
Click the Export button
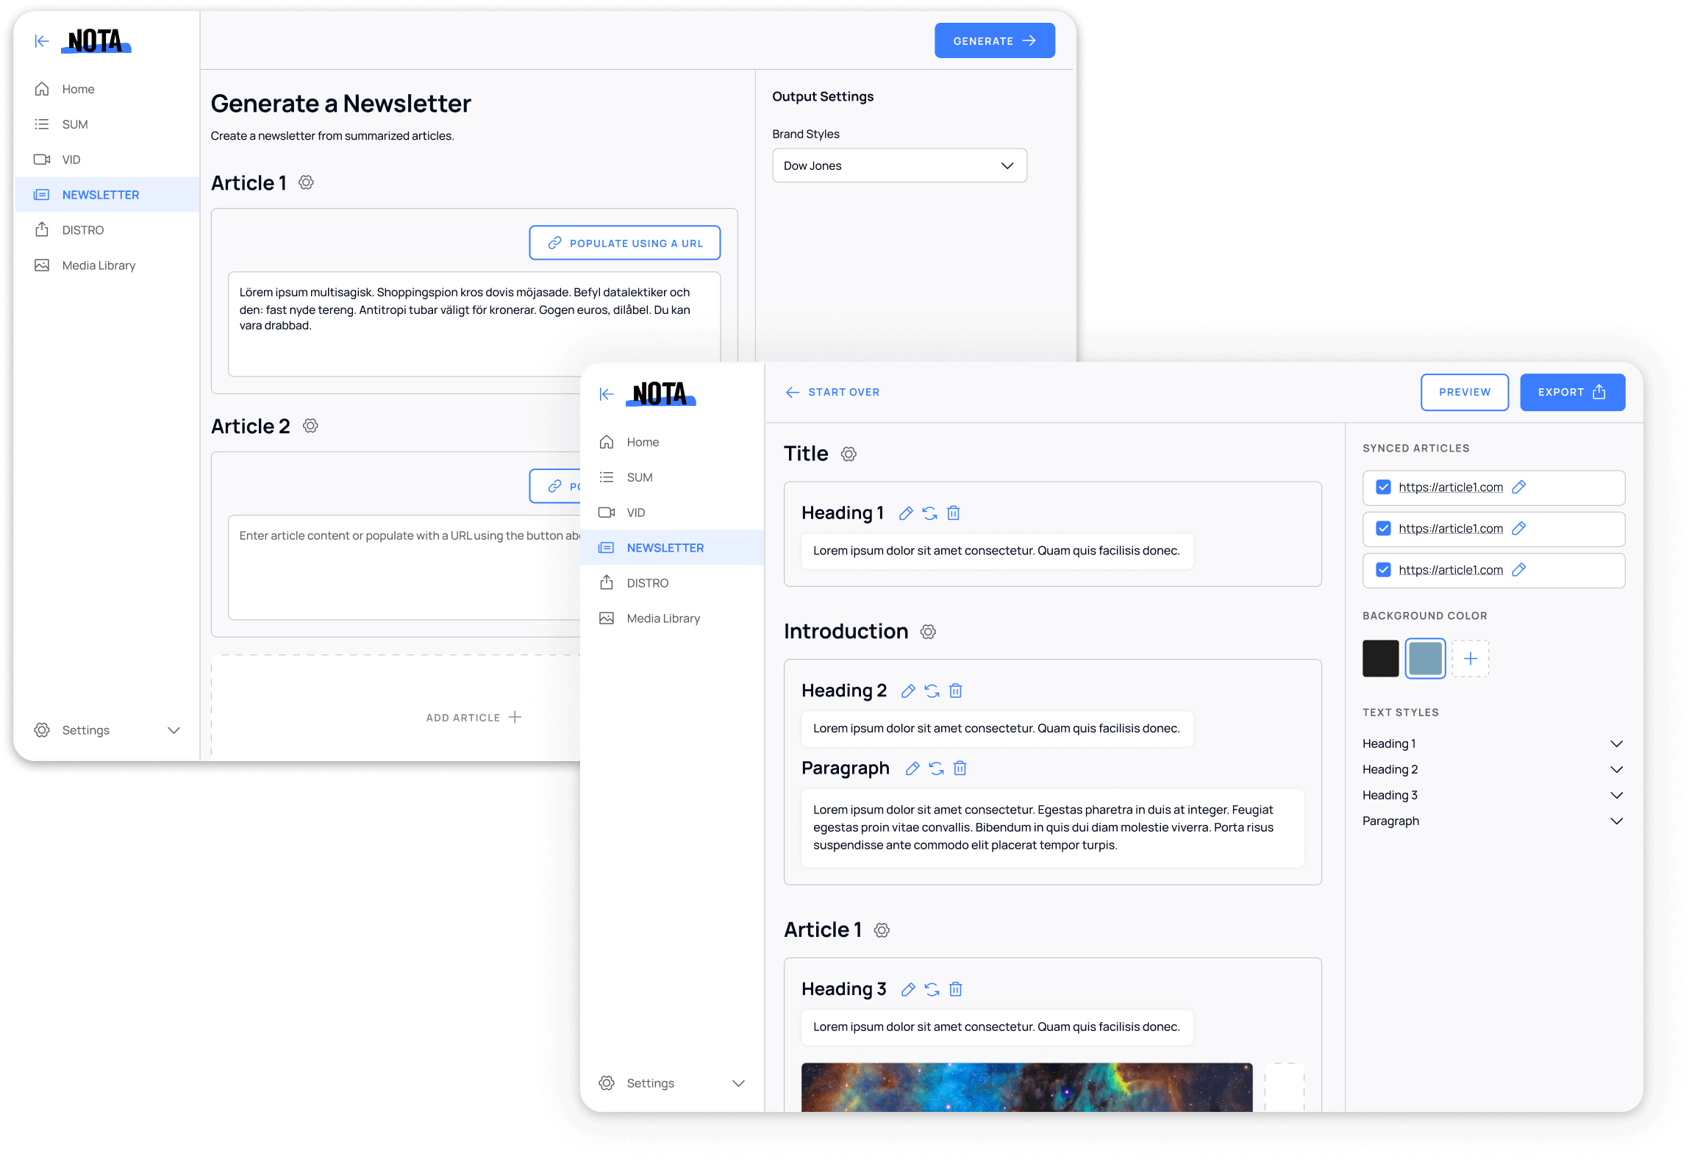click(1572, 392)
